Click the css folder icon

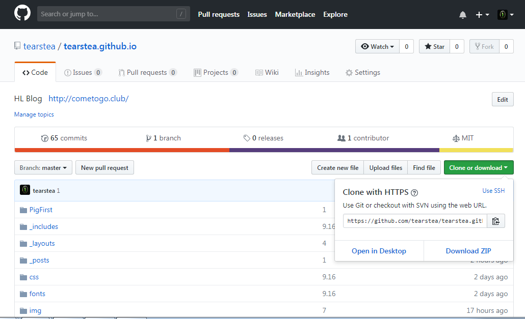click(23, 277)
